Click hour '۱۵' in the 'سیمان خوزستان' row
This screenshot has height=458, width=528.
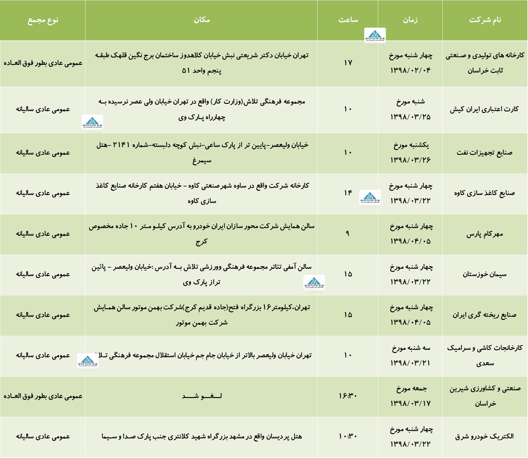[348, 274]
